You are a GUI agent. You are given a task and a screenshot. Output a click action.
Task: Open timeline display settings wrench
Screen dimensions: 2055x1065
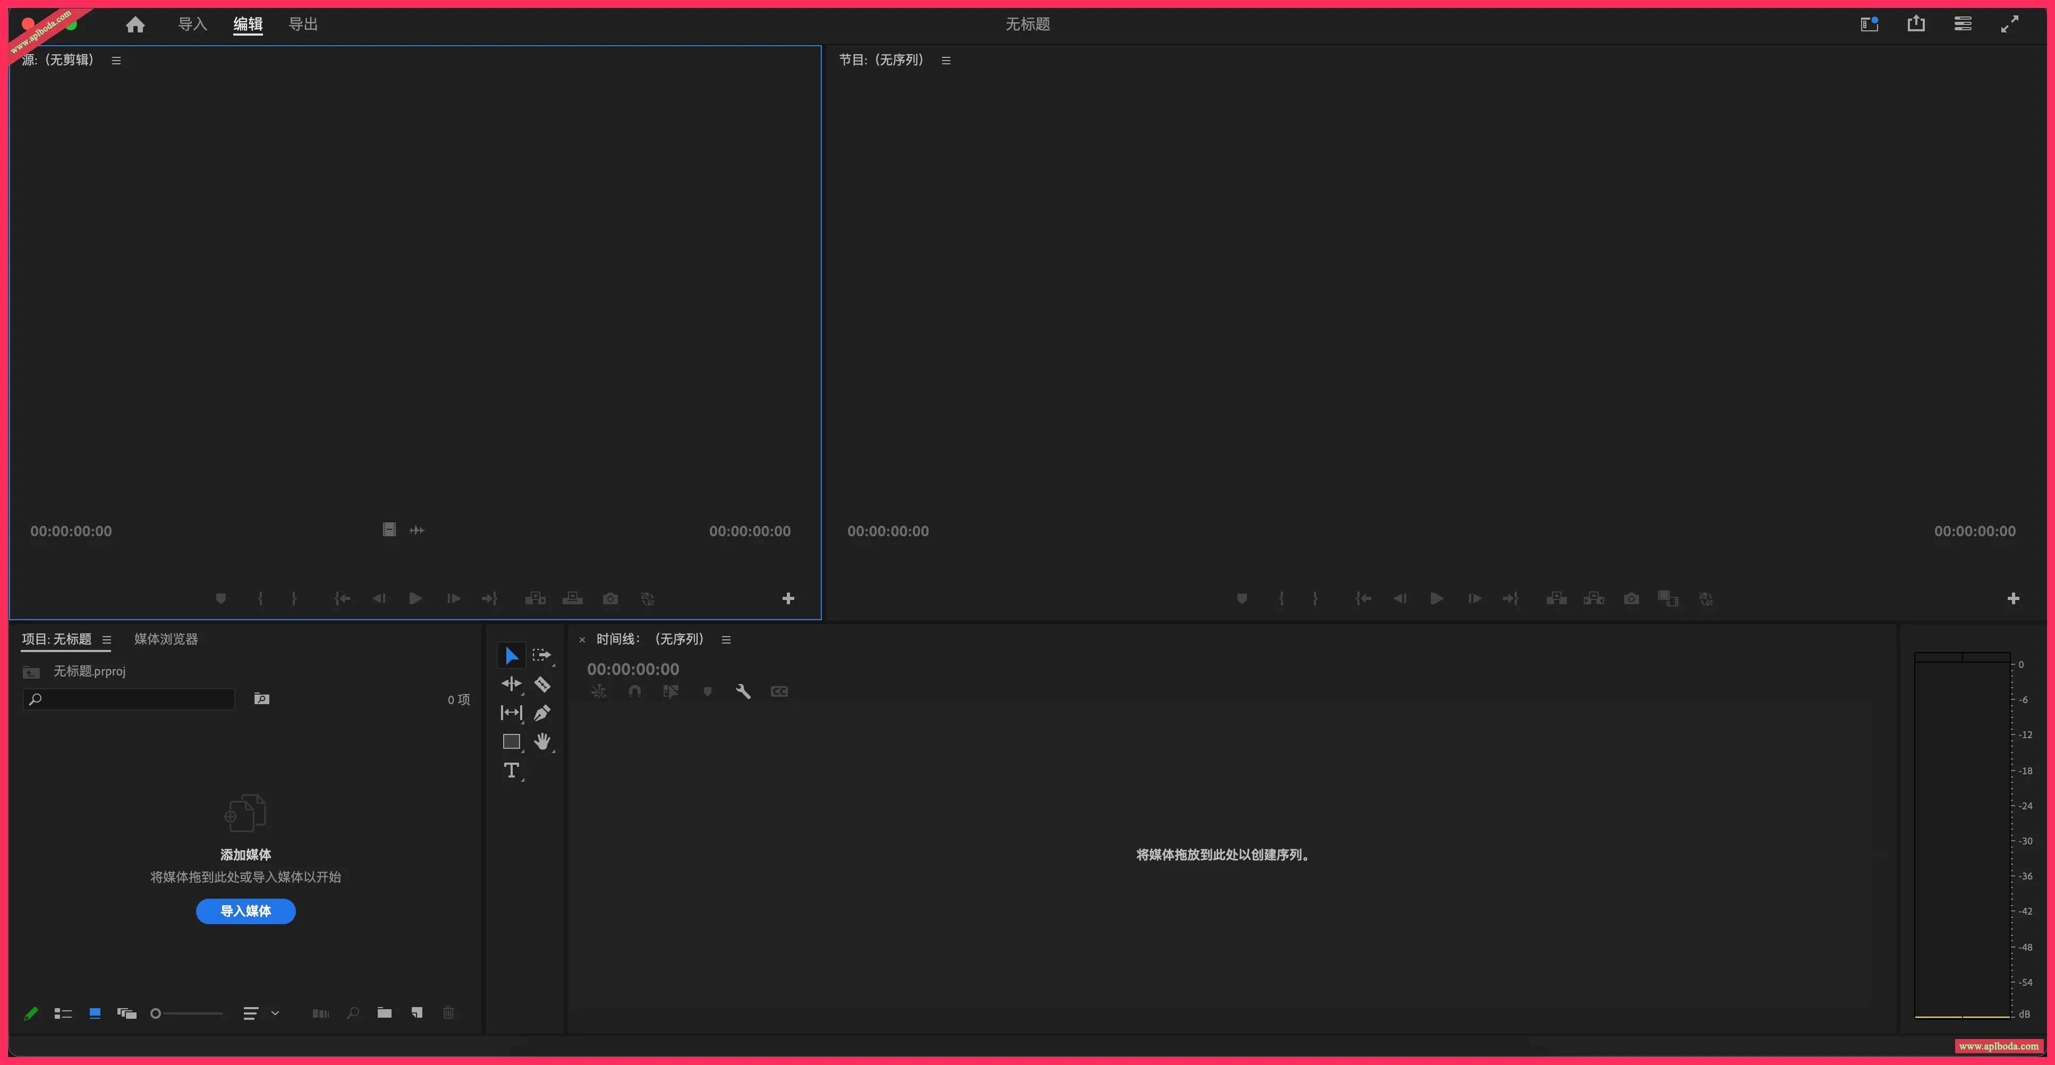pyautogui.click(x=743, y=691)
